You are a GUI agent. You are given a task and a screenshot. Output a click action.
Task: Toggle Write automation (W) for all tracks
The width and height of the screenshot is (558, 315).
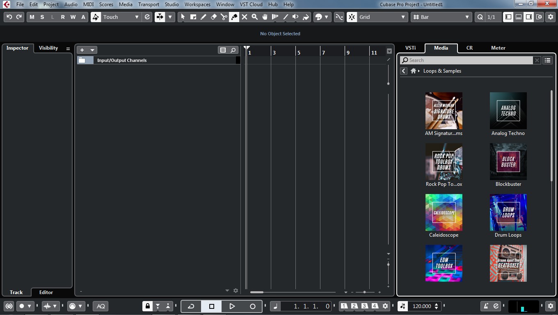[73, 17]
